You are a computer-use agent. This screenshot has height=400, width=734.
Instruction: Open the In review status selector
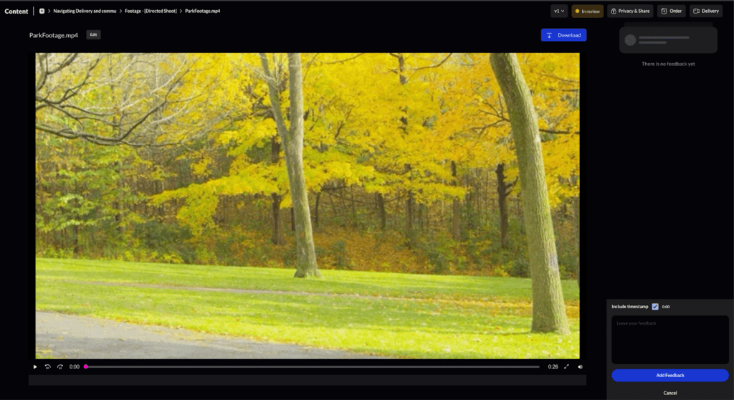click(x=587, y=11)
